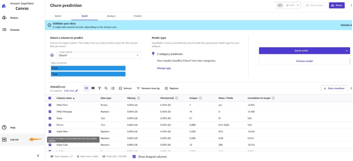Click the False. value distribution bar

click(88, 68)
